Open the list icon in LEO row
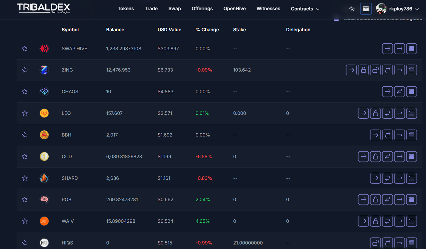 [x=411, y=113]
